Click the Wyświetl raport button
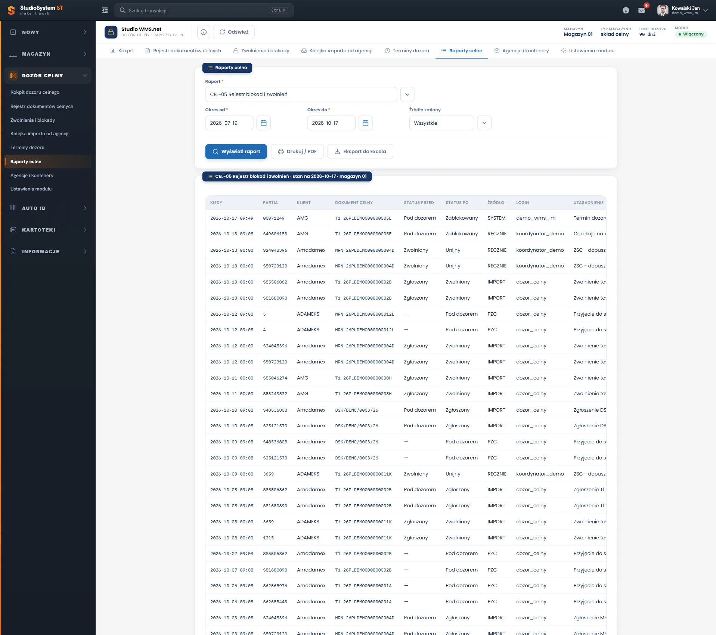716x635 pixels. (236, 152)
